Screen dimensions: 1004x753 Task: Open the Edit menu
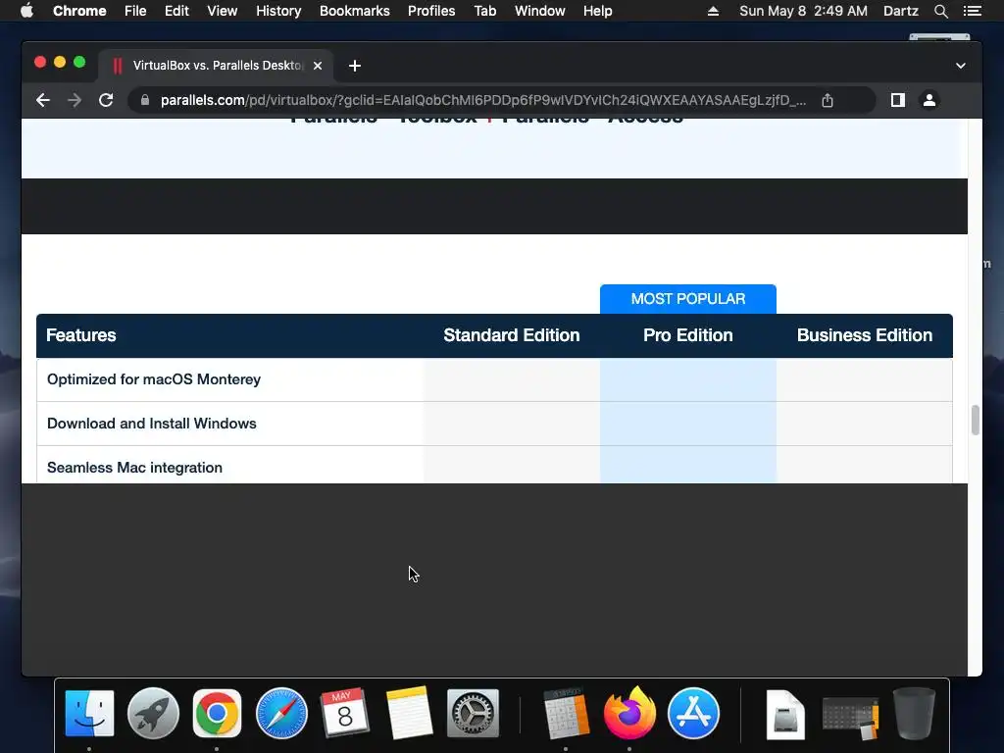176,11
